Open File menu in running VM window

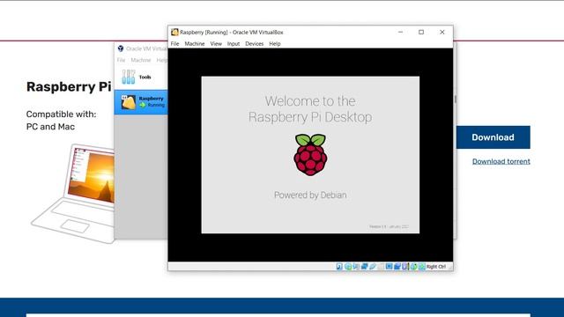[x=174, y=44]
